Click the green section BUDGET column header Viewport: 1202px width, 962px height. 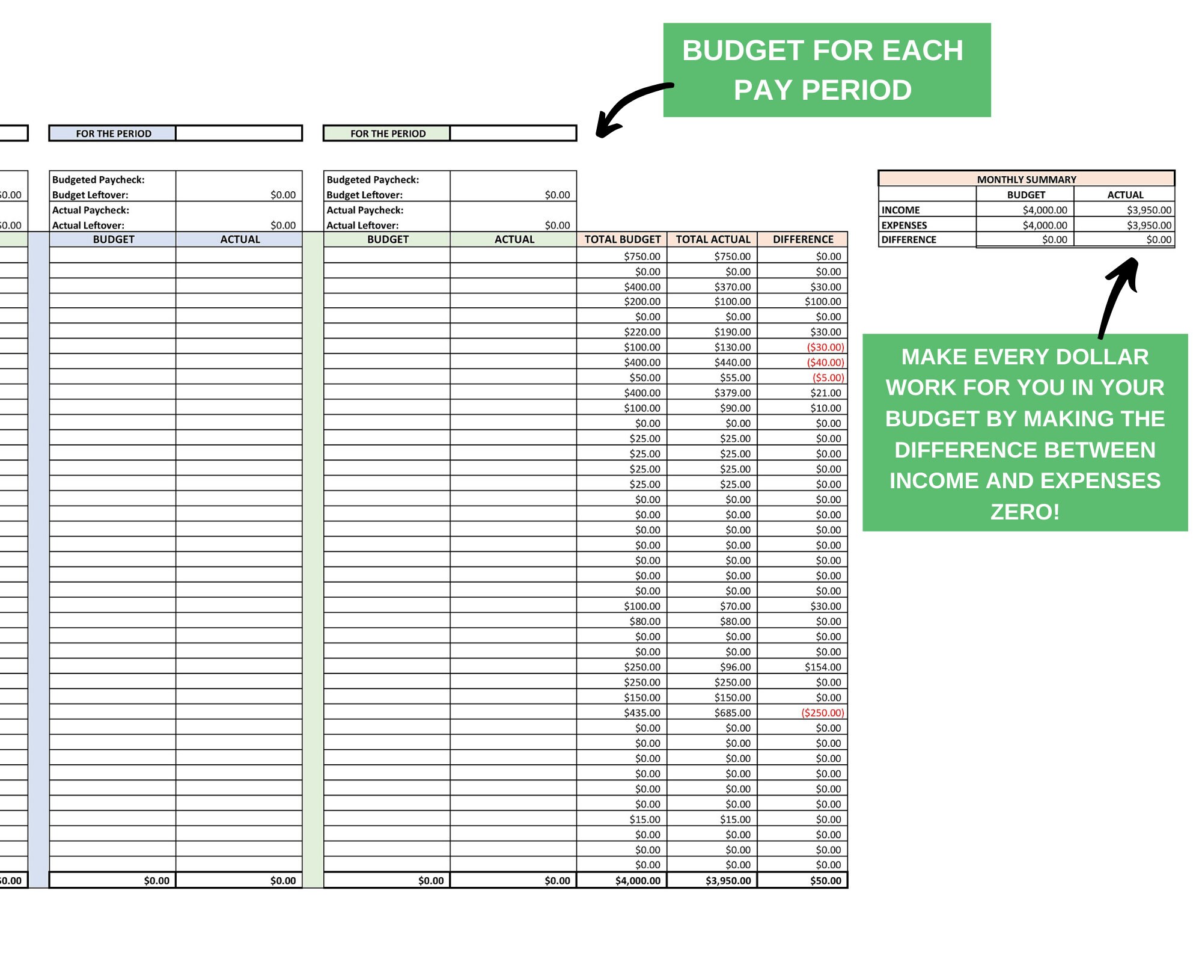click(x=387, y=239)
